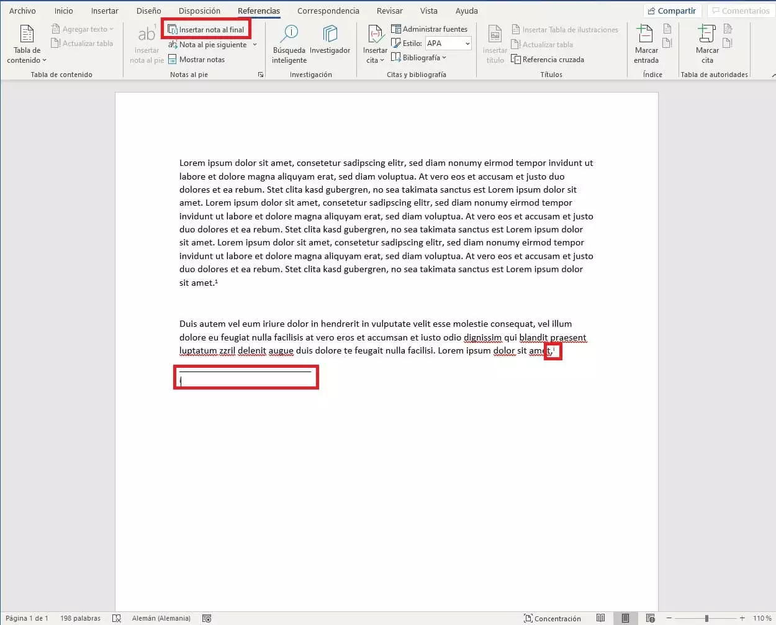Click the insert index icon beside Marcar entrada
Screen dimensions: 776x625
pos(667,29)
